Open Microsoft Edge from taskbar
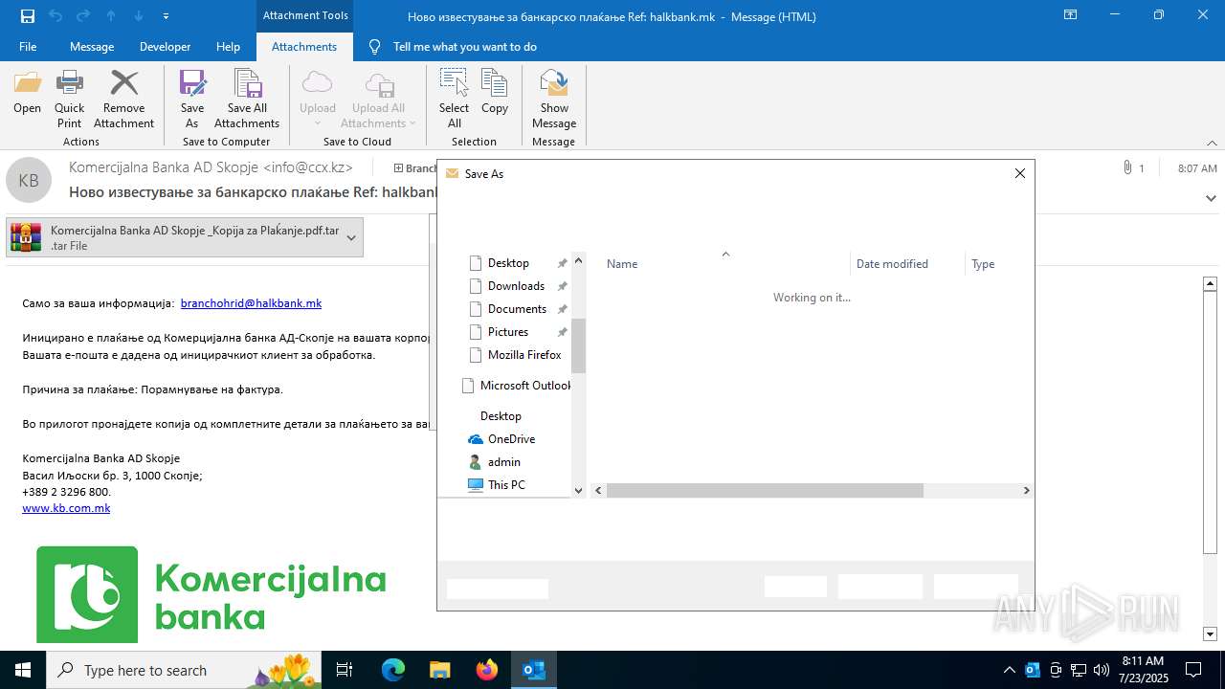The image size is (1225, 689). (x=393, y=670)
